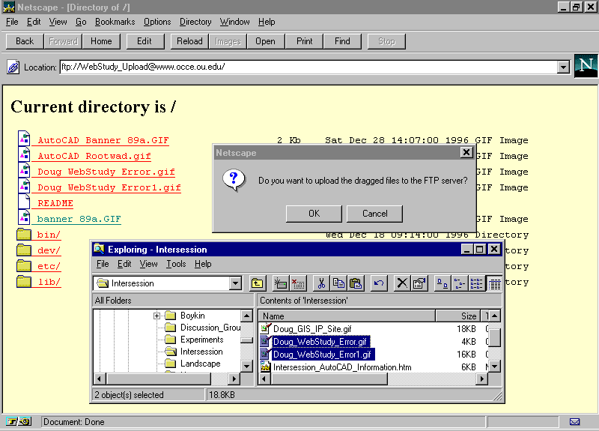Click folder tree scroll down arrow
This screenshot has width=599, height=431.
(x=246, y=367)
